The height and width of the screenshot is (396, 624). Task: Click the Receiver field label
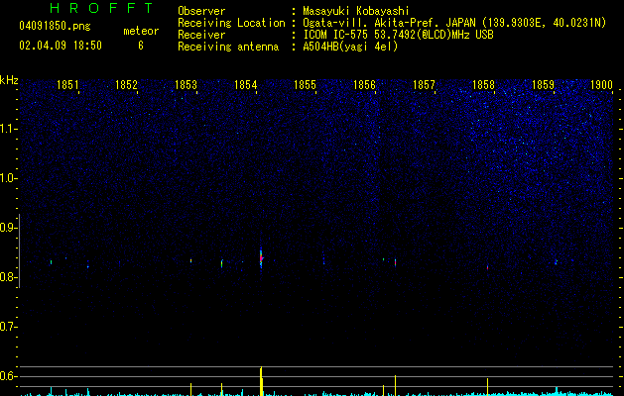(x=201, y=35)
